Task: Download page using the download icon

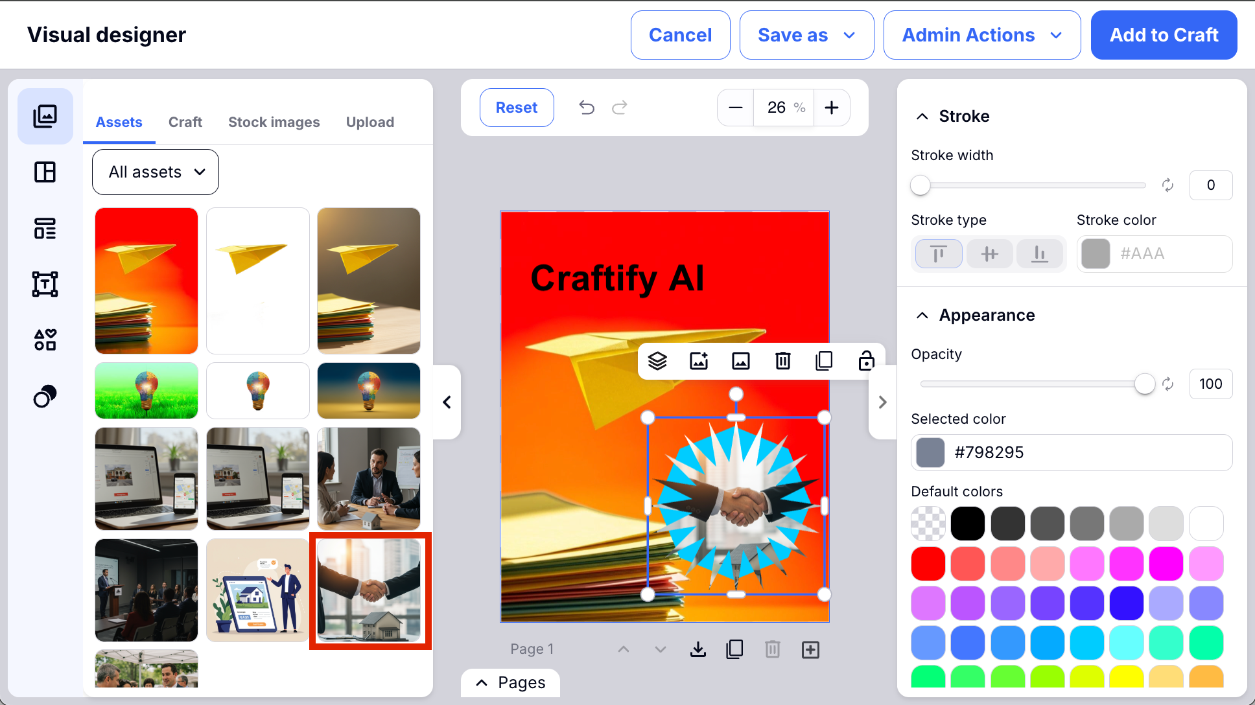Action: [x=698, y=649]
